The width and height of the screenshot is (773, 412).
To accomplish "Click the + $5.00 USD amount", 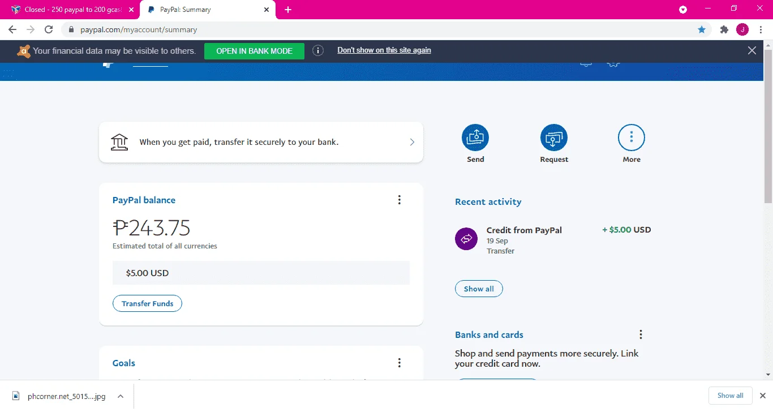I will (626, 230).
